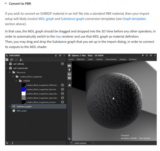This screenshot has height=151, width=160.
Task: Click the export icon in Explorer toolbar
Action: [x=12, y=60]
